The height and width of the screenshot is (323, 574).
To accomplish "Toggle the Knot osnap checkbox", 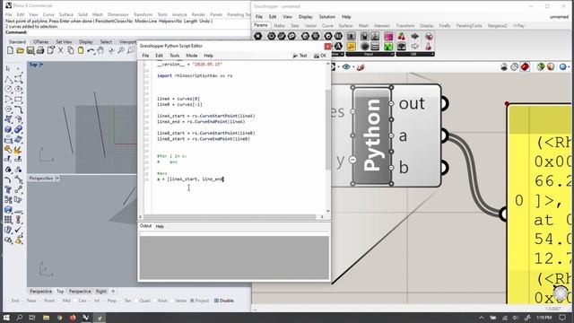I will 155,301.
